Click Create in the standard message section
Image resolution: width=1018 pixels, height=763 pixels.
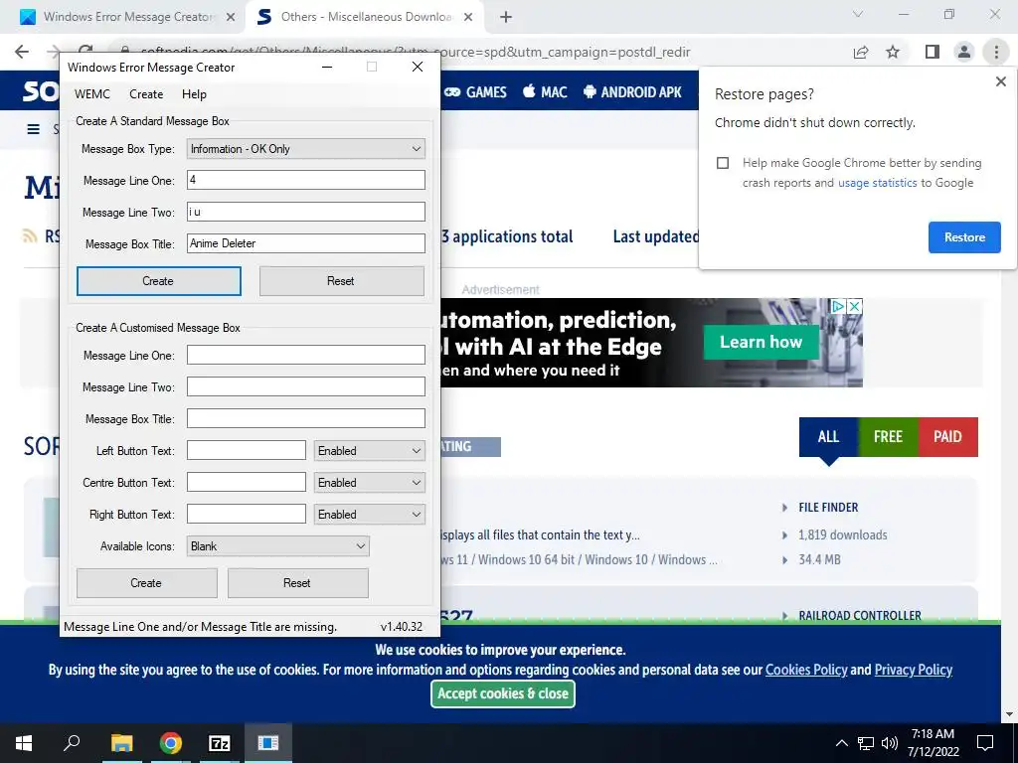pos(158,281)
